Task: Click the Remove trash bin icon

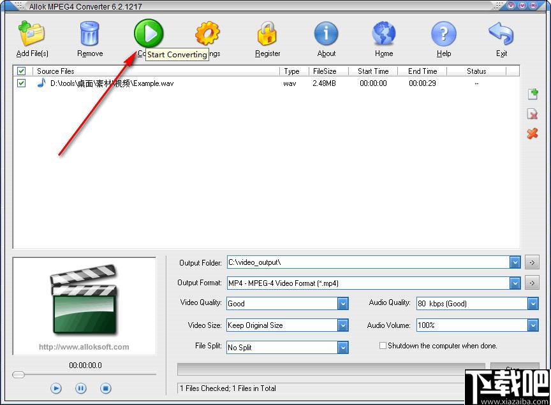Action: click(90, 33)
